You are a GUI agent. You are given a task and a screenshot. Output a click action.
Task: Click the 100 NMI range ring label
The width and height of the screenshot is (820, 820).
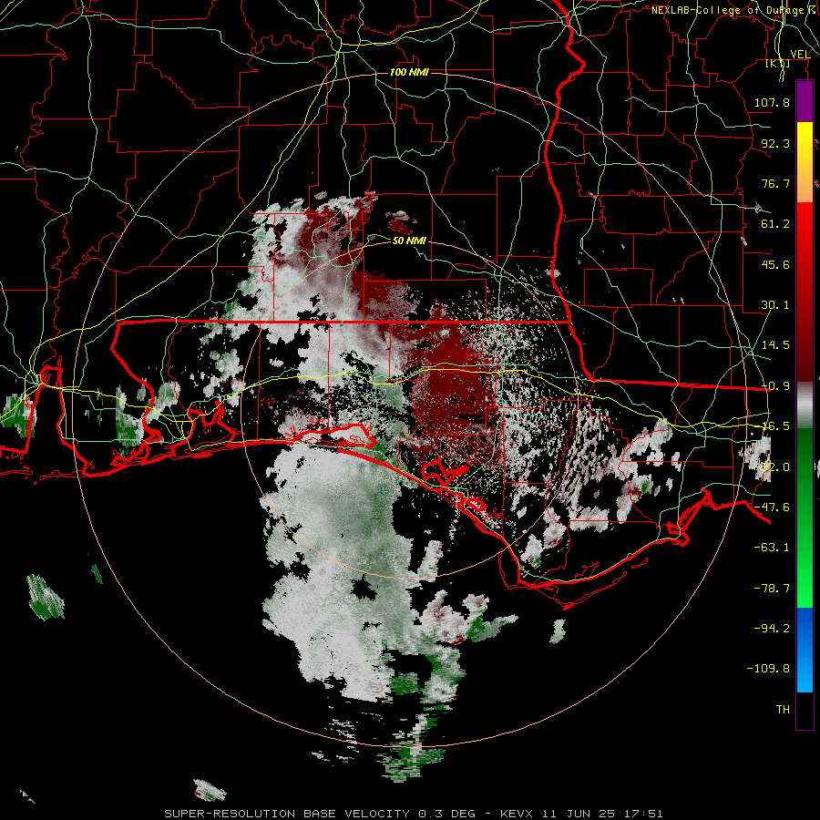(409, 72)
